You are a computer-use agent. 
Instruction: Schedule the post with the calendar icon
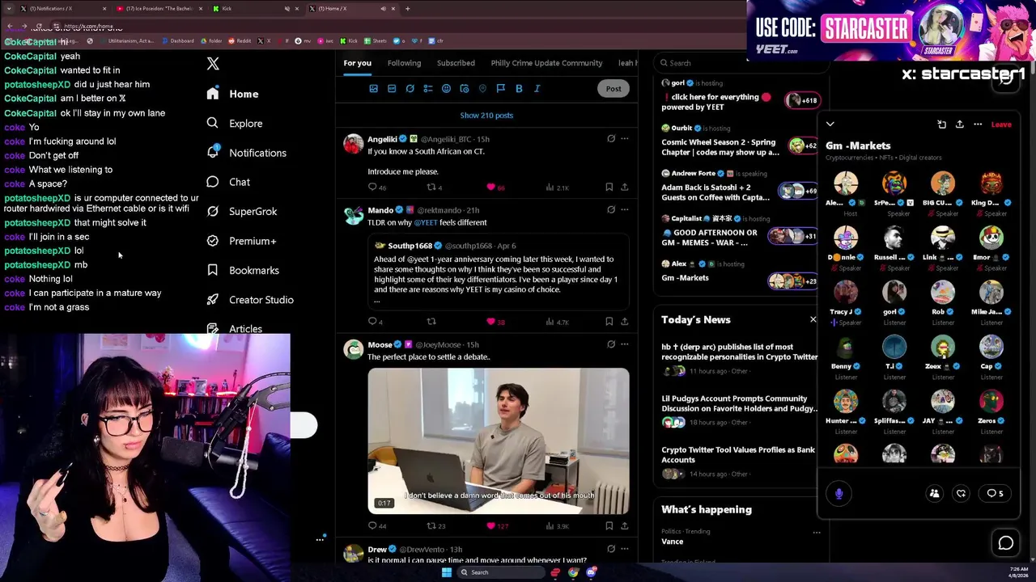pyautogui.click(x=465, y=89)
